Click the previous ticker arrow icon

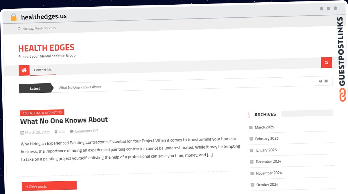point(320,81)
